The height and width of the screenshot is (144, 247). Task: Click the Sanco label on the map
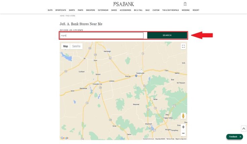point(129,134)
